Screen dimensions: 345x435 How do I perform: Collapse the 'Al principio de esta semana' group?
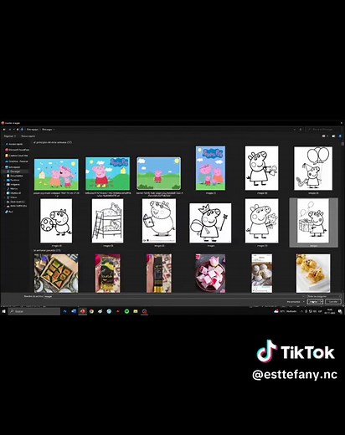53,142
